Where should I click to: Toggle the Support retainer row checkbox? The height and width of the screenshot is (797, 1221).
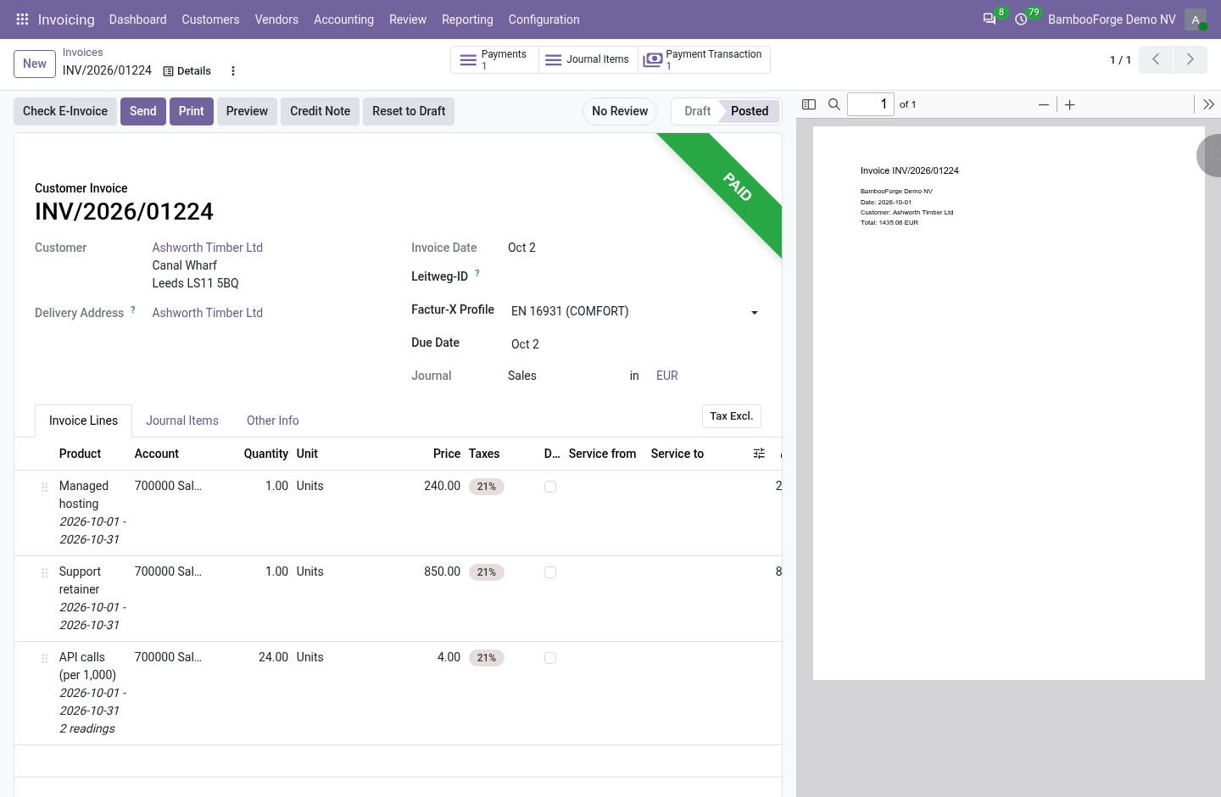[550, 572]
